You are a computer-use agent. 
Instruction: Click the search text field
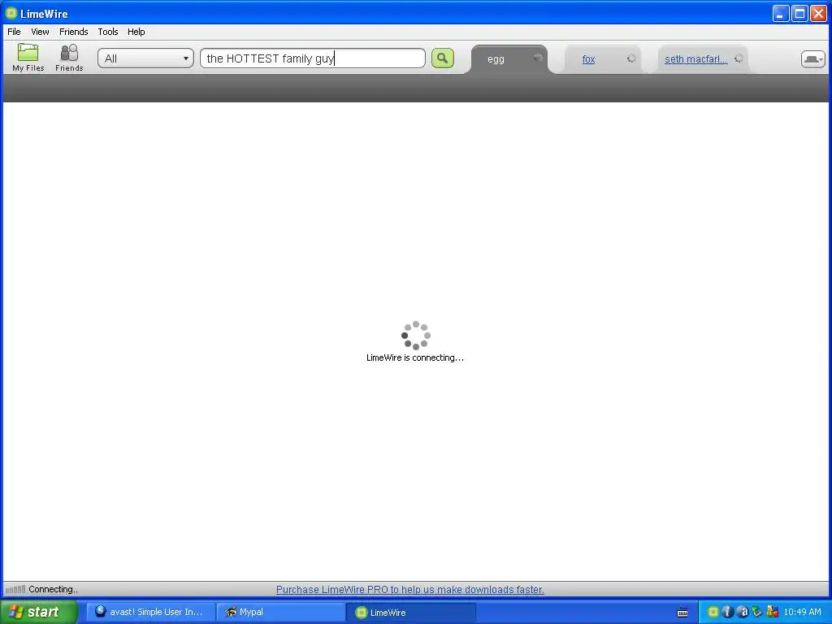(x=313, y=58)
